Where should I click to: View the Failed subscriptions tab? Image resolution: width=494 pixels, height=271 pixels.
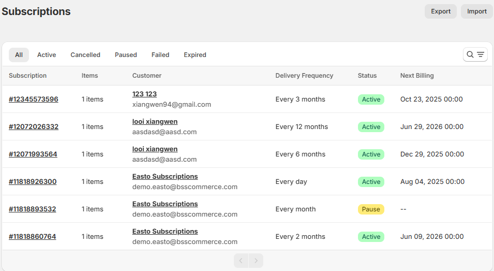[160, 55]
